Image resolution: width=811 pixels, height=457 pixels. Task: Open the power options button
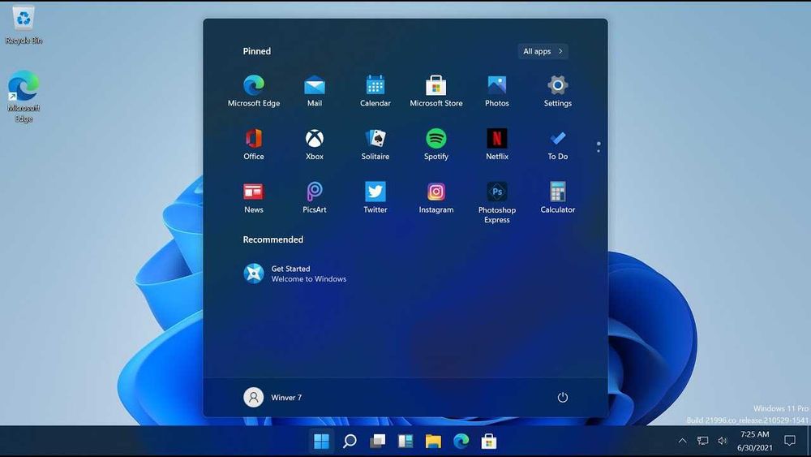coord(563,398)
